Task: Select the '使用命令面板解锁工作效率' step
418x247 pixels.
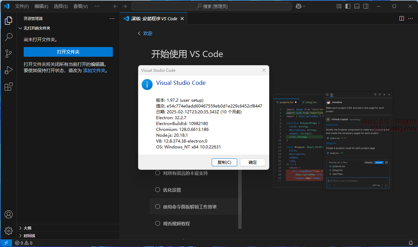Action: [x=190, y=207]
